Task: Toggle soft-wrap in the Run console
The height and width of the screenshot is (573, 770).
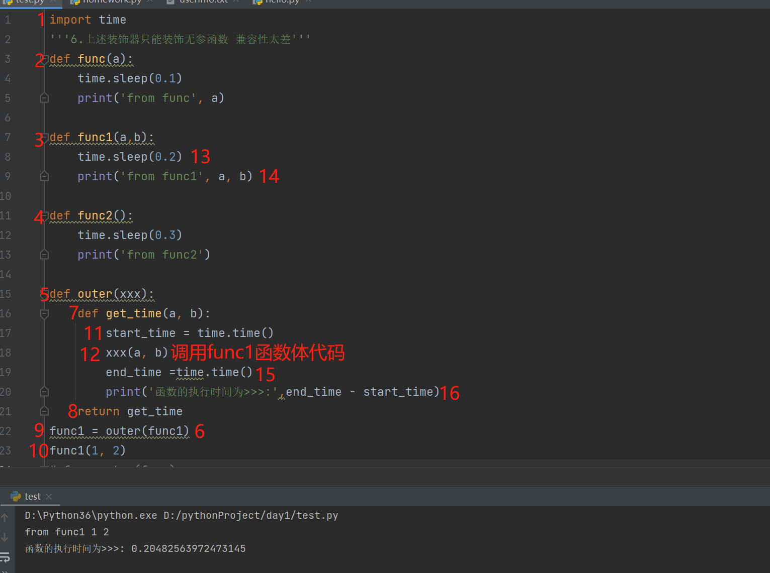Action: (5, 557)
